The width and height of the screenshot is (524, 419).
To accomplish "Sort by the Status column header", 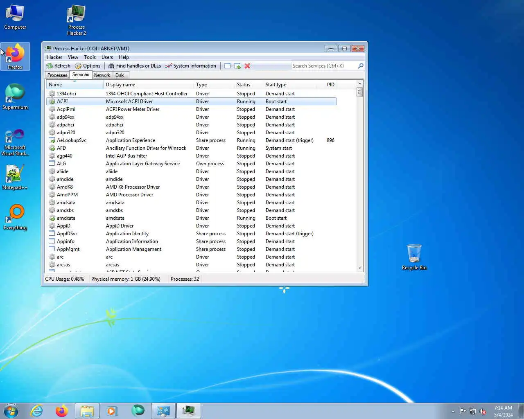I will click(248, 85).
